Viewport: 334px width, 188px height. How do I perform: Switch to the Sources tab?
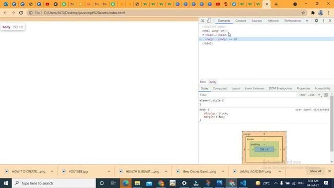257,21
